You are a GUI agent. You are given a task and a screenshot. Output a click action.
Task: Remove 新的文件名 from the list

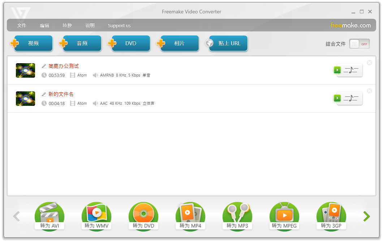(x=369, y=91)
